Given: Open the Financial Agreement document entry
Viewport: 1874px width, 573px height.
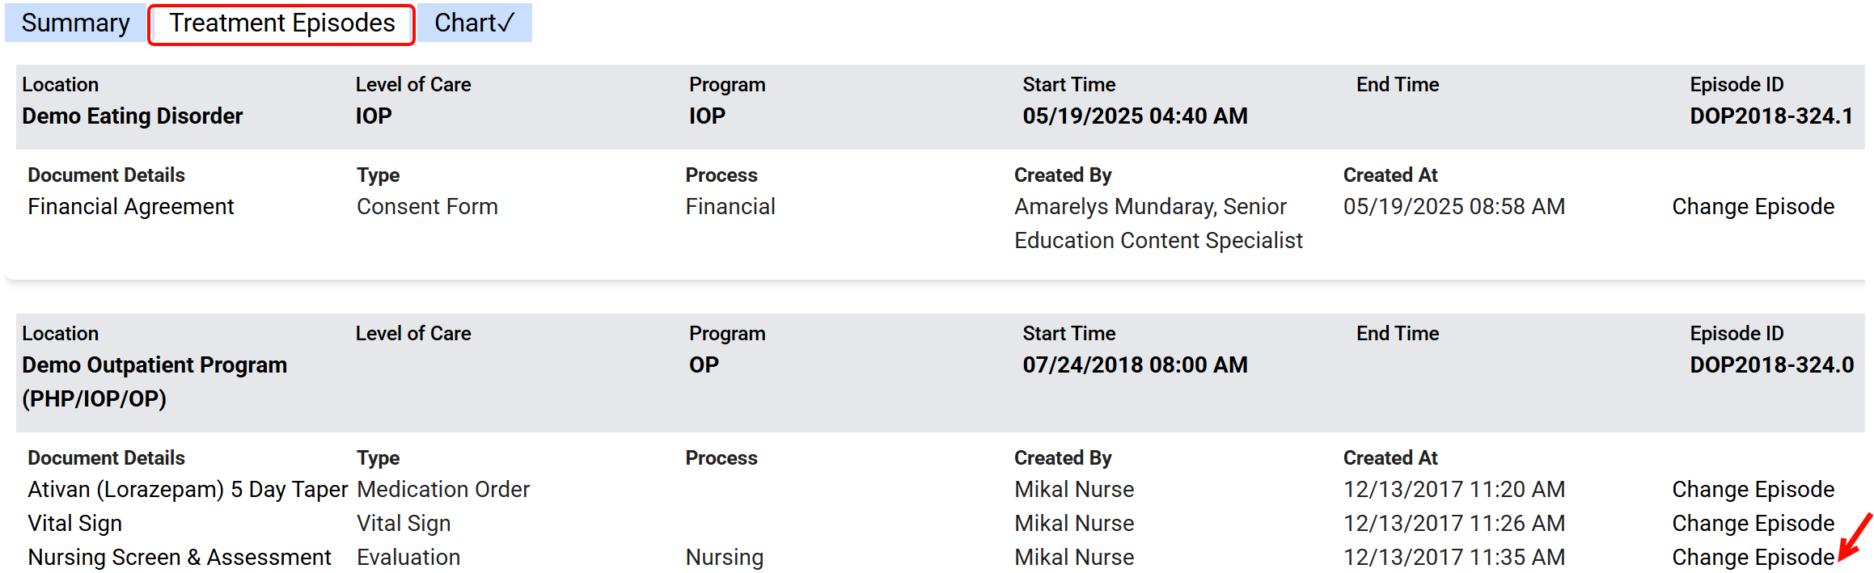Looking at the screenshot, I should [x=130, y=207].
